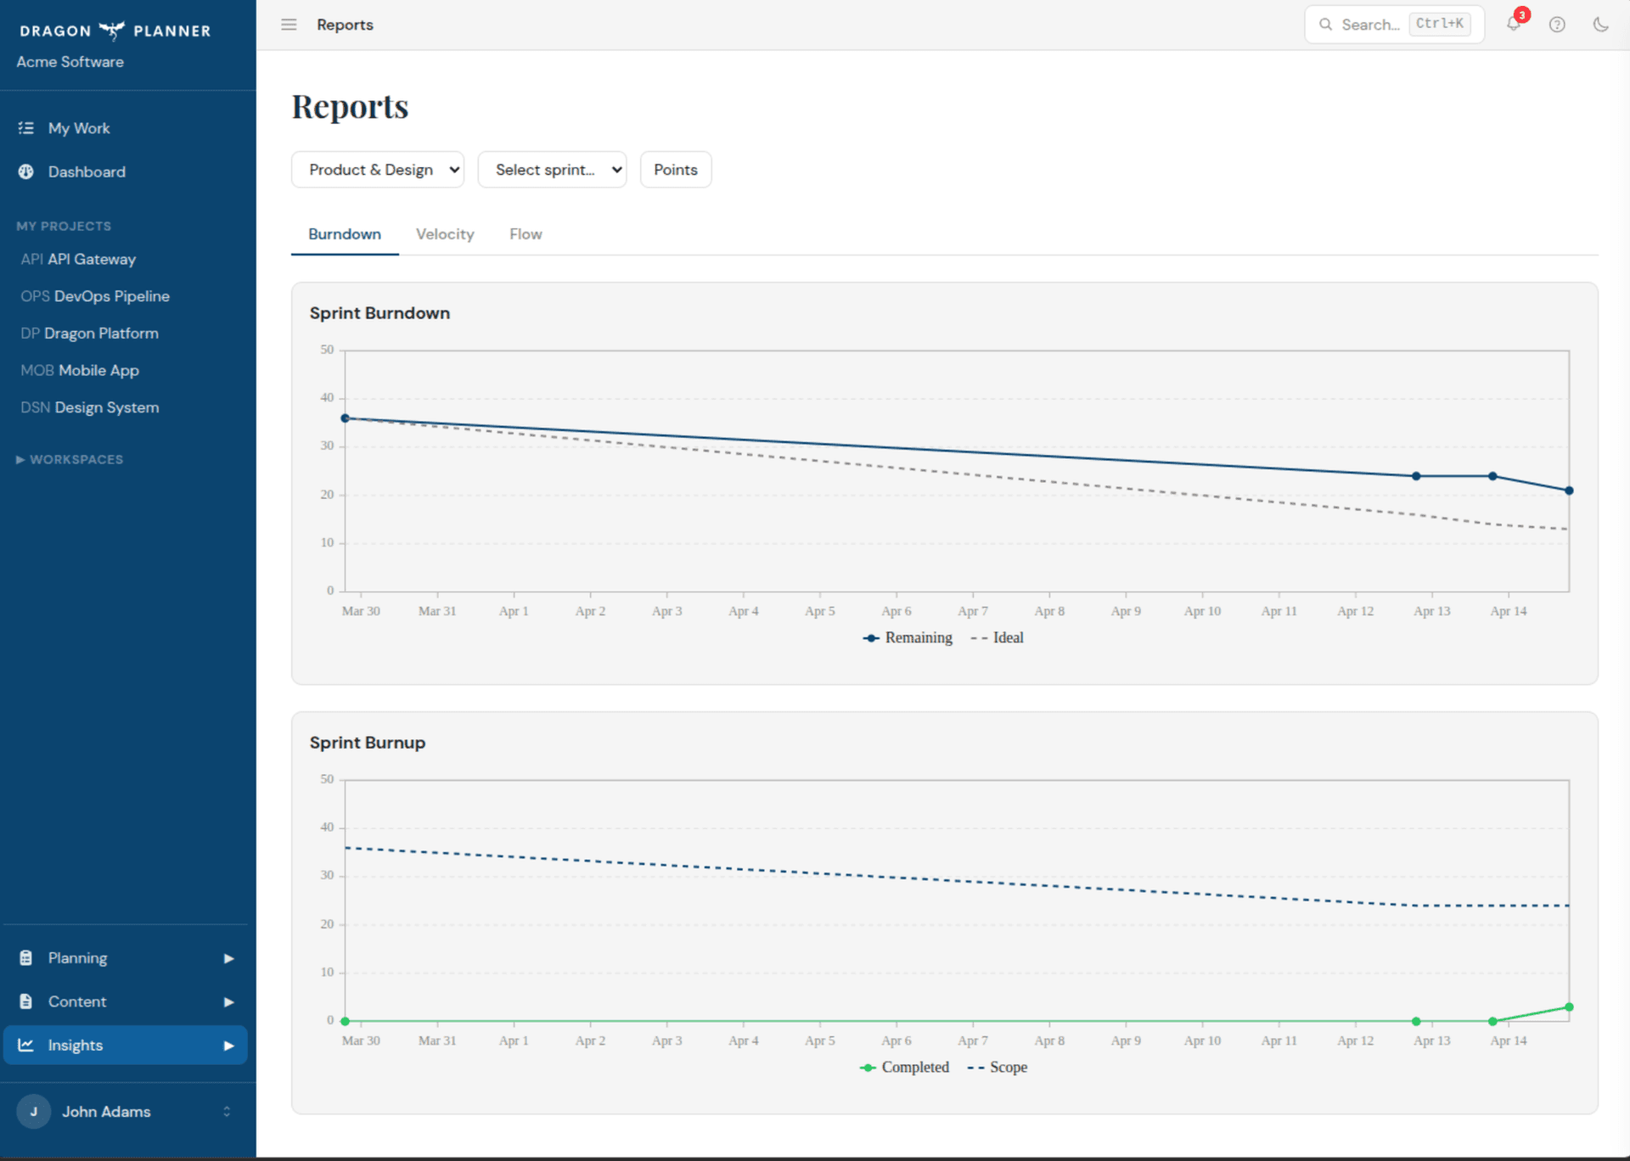The image size is (1630, 1161).
Task: Open Dashboard via its sidebar icon
Action: click(x=26, y=171)
